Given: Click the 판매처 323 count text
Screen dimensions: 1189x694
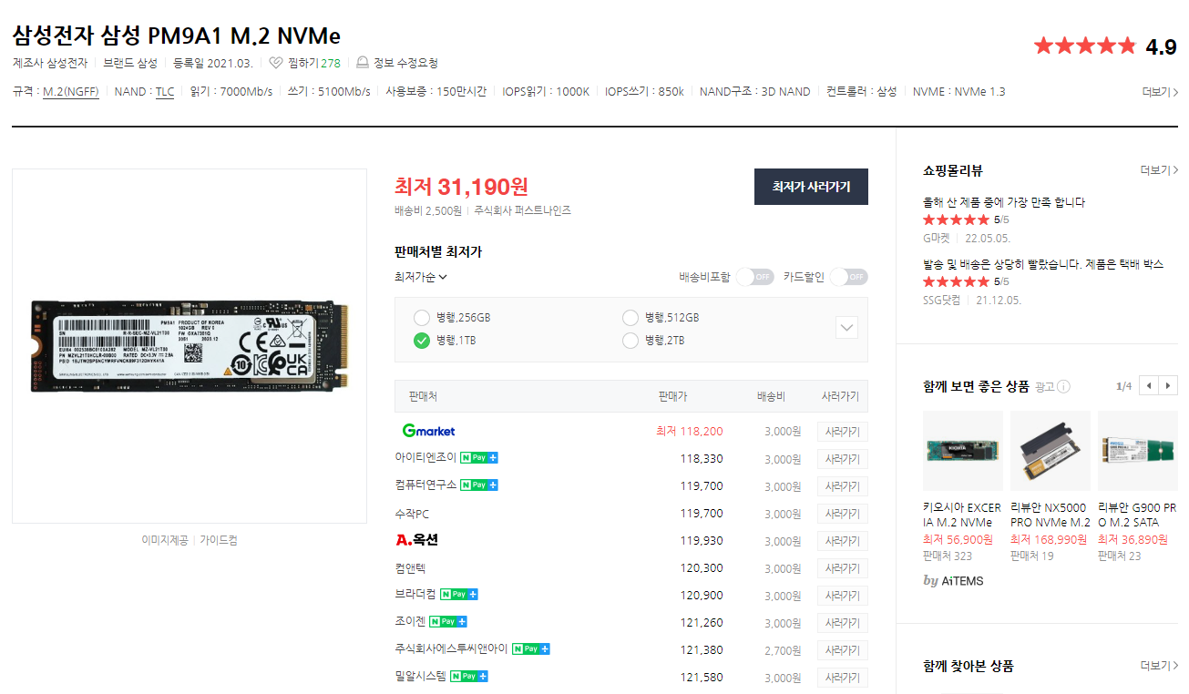Looking at the screenshot, I should pyautogui.click(x=948, y=556).
